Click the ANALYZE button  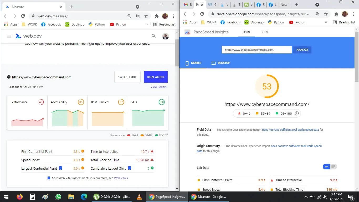point(302,50)
